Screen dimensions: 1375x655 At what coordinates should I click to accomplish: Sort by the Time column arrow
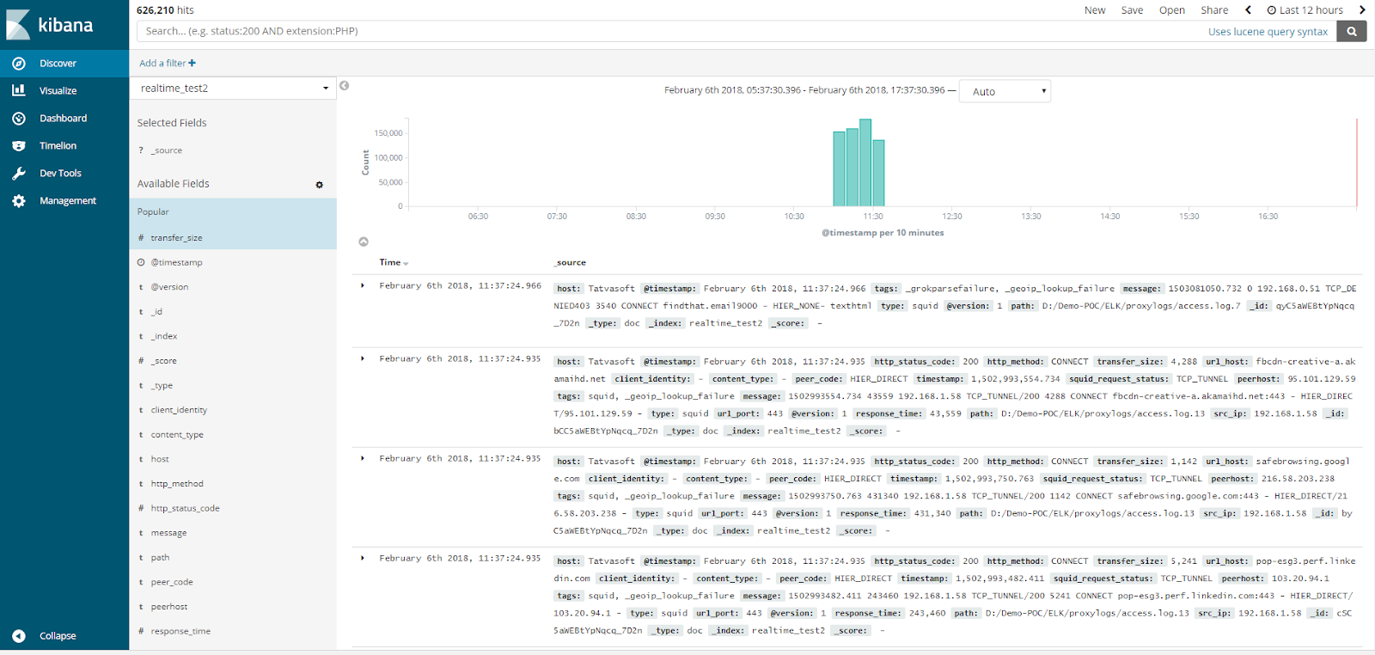(406, 264)
